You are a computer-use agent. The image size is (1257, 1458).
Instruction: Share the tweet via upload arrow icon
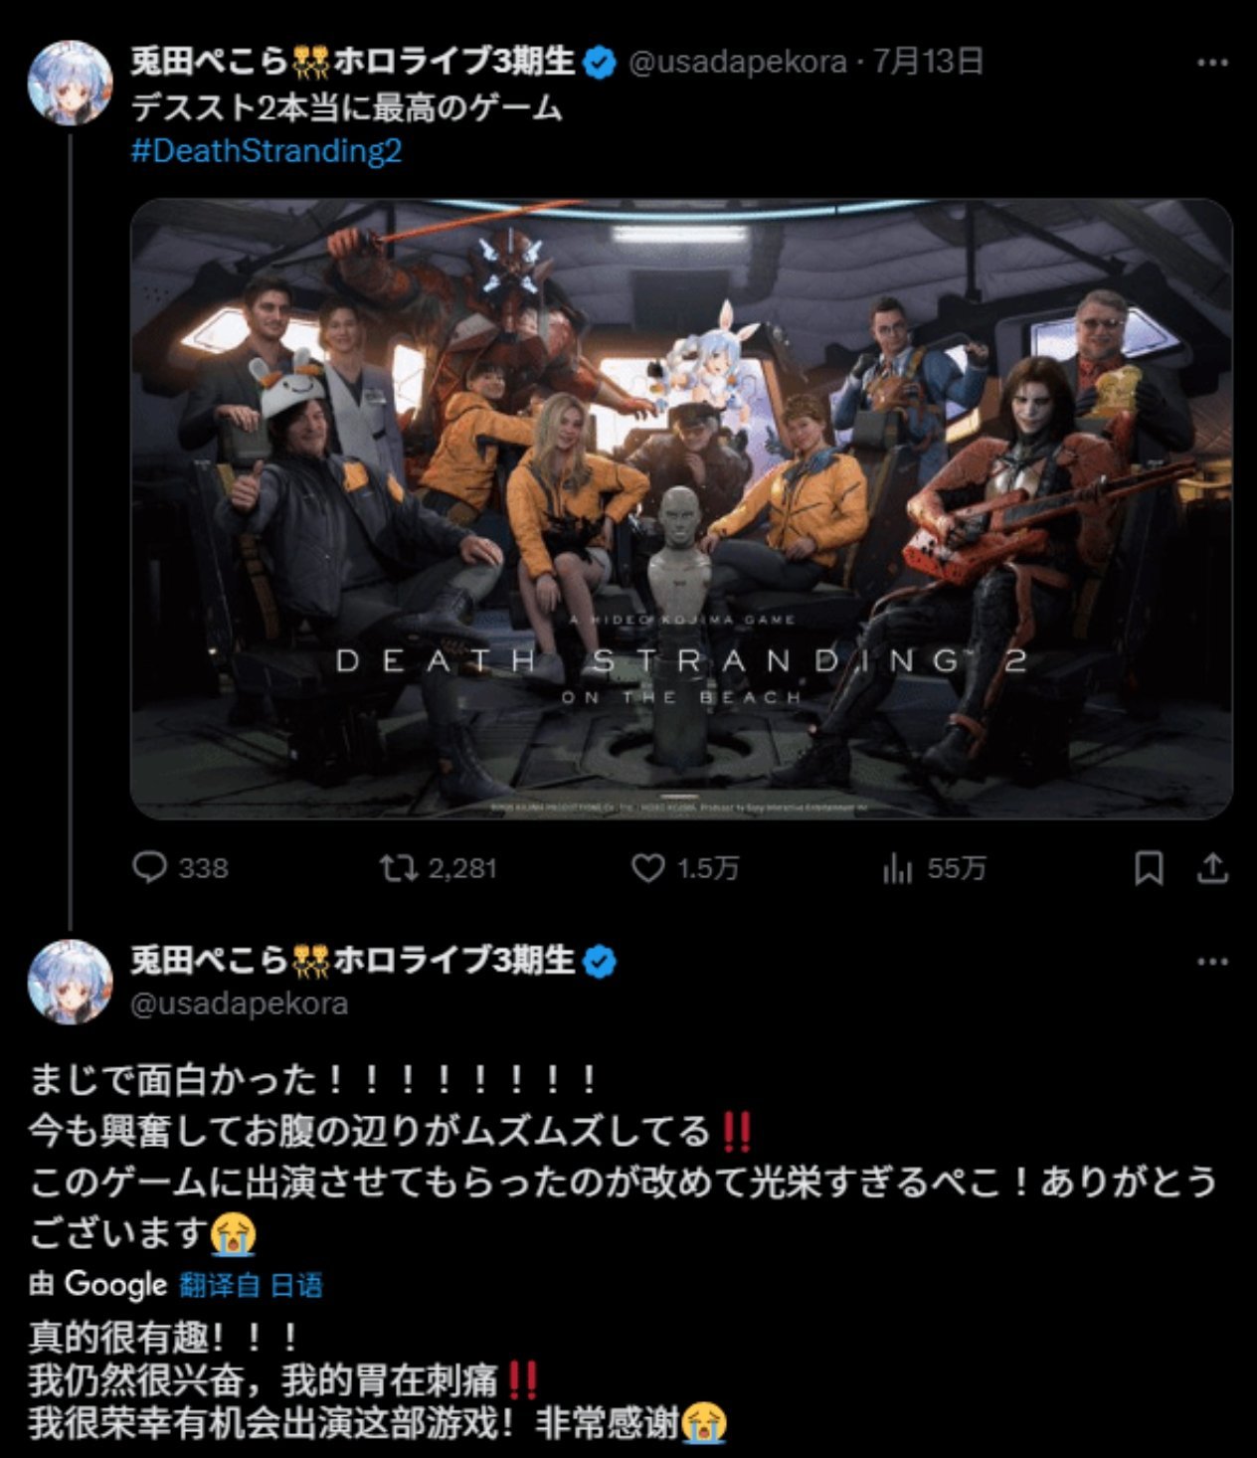pos(1211,868)
